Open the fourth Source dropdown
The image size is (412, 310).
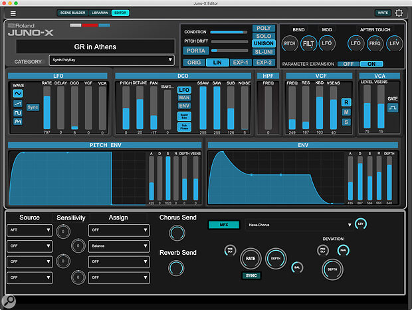coord(30,277)
